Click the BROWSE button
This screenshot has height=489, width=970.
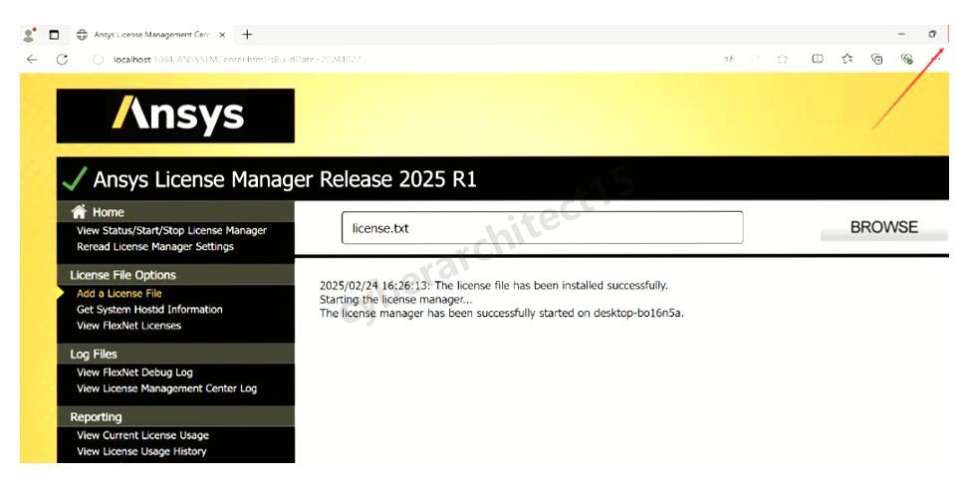[x=882, y=228]
